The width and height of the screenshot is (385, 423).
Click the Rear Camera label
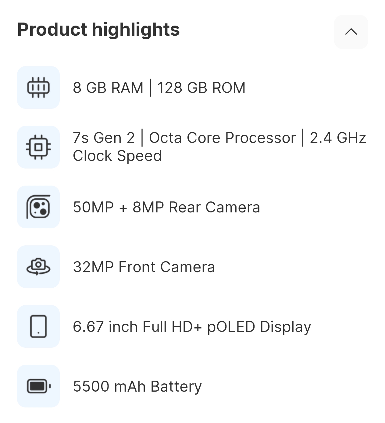click(x=214, y=207)
